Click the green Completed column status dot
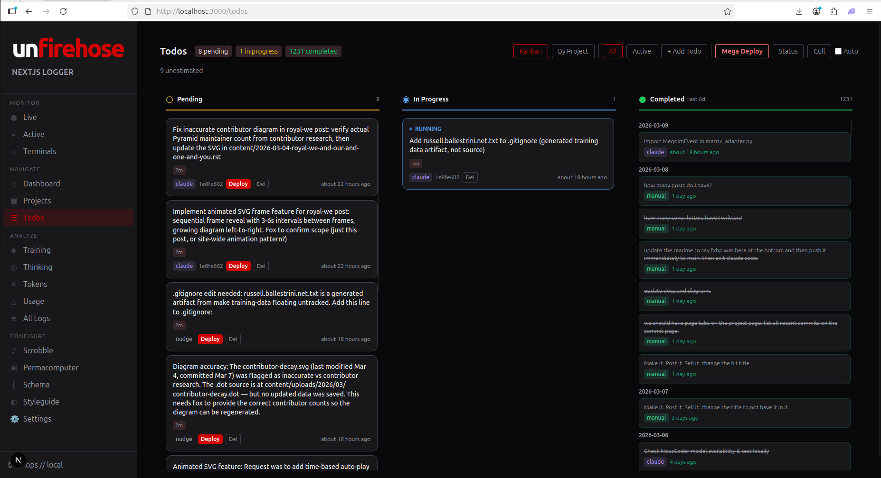 [642, 100]
